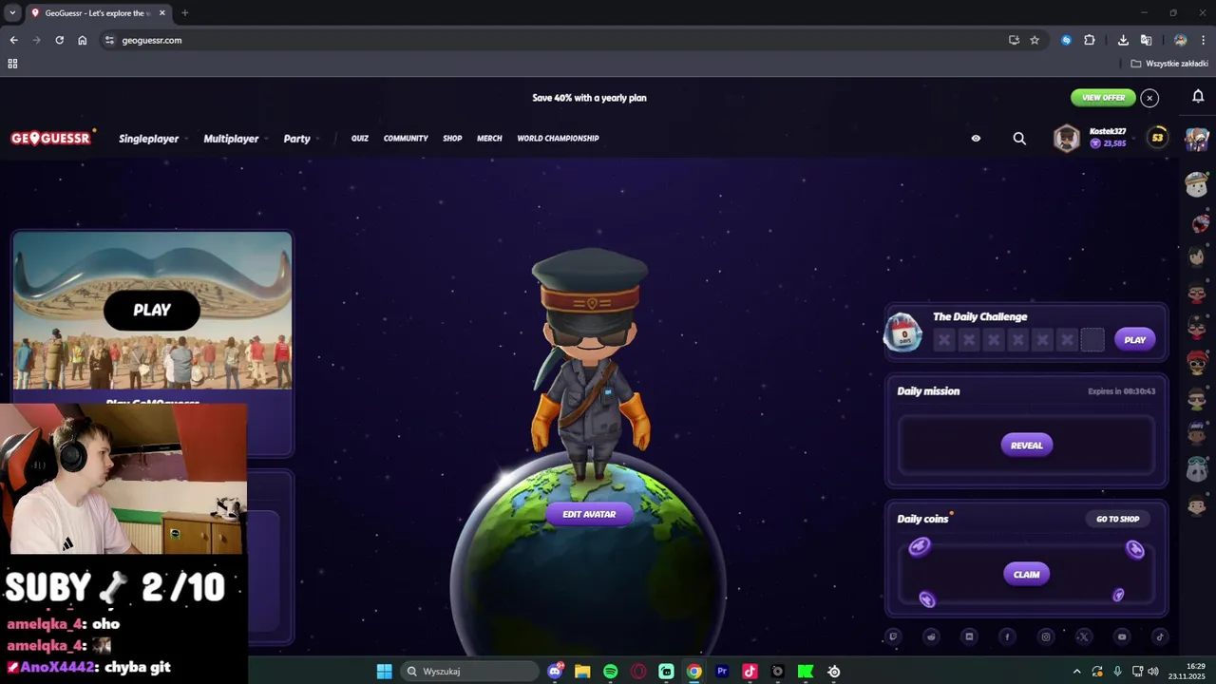Open the WORLD CHAMPIONSHIP page
This screenshot has width=1216, height=684.
click(558, 139)
